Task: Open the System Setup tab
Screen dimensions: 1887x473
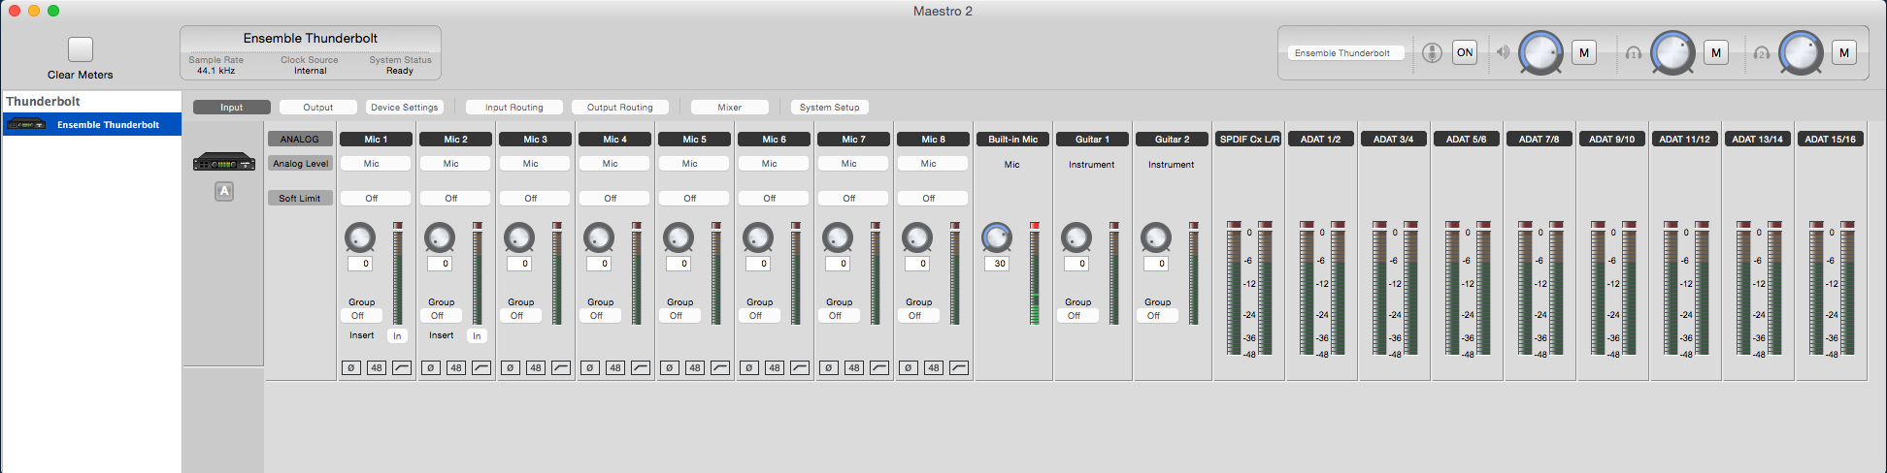Action: [x=830, y=108]
